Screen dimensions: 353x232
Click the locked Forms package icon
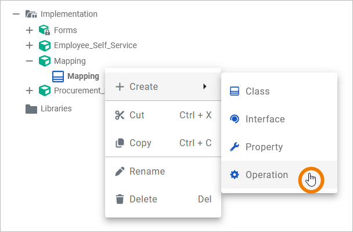tap(45, 30)
